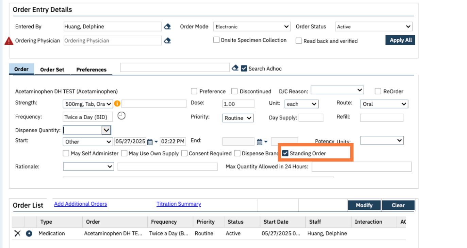Image resolution: width=467 pixels, height=248 pixels.
Task: Open End date calendar picker icon
Action: [260, 142]
